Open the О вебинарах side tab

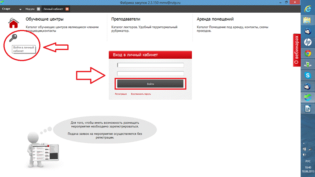click(x=297, y=50)
